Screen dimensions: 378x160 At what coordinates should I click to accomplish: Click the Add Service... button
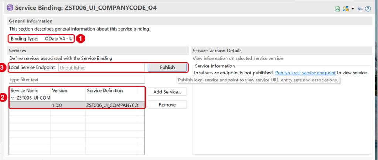[x=167, y=92]
